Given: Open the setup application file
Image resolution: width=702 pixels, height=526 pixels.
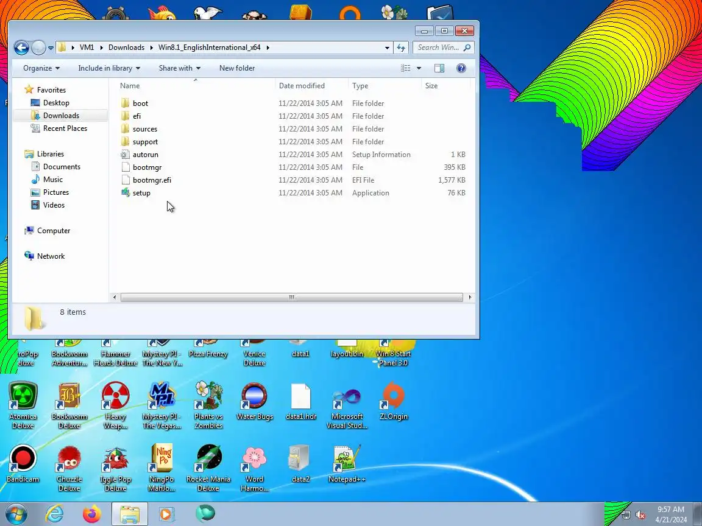Looking at the screenshot, I should coord(141,193).
